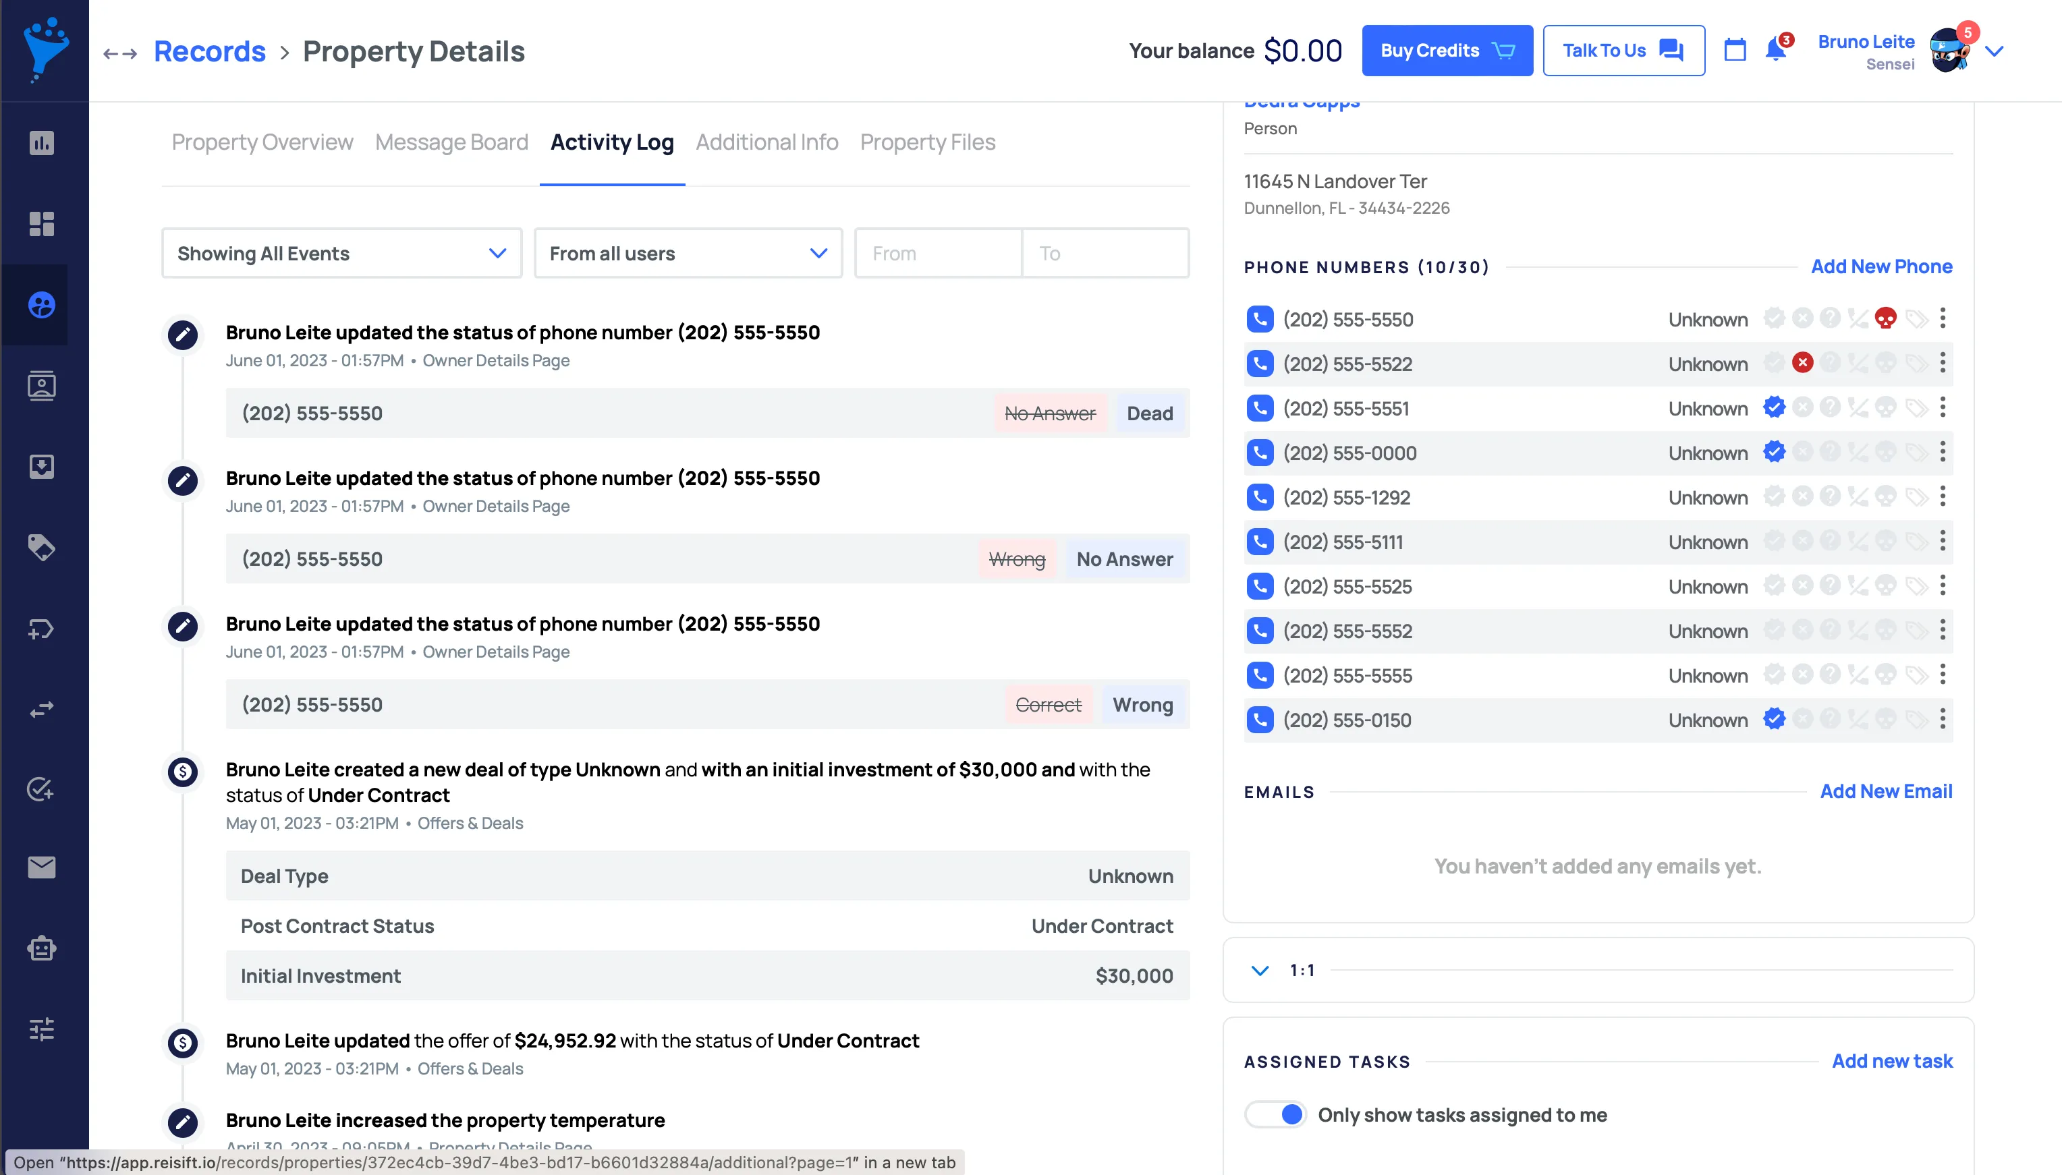Screen dimensions: 2062x1175
Task: Click the calendar icon in the header
Action: (x=1734, y=51)
